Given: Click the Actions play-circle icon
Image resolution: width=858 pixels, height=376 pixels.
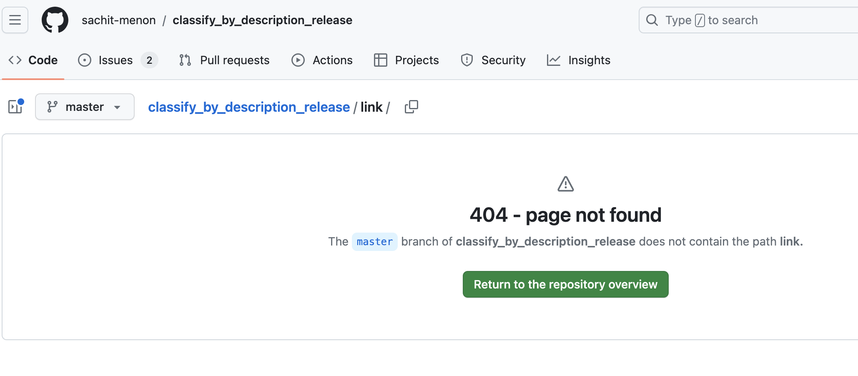Looking at the screenshot, I should (297, 60).
